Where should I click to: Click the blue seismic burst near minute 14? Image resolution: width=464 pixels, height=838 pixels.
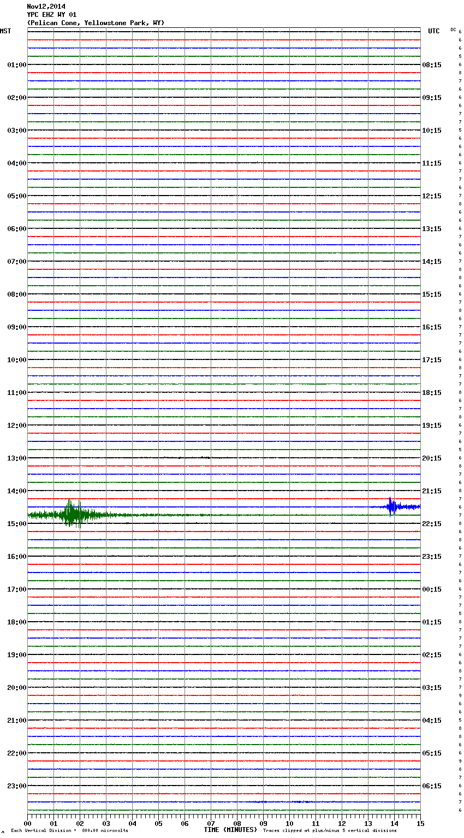tap(392, 506)
